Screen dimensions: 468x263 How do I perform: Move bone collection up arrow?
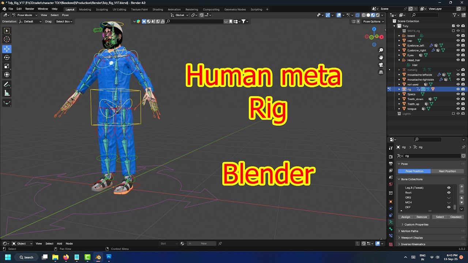click(x=461, y=198)
